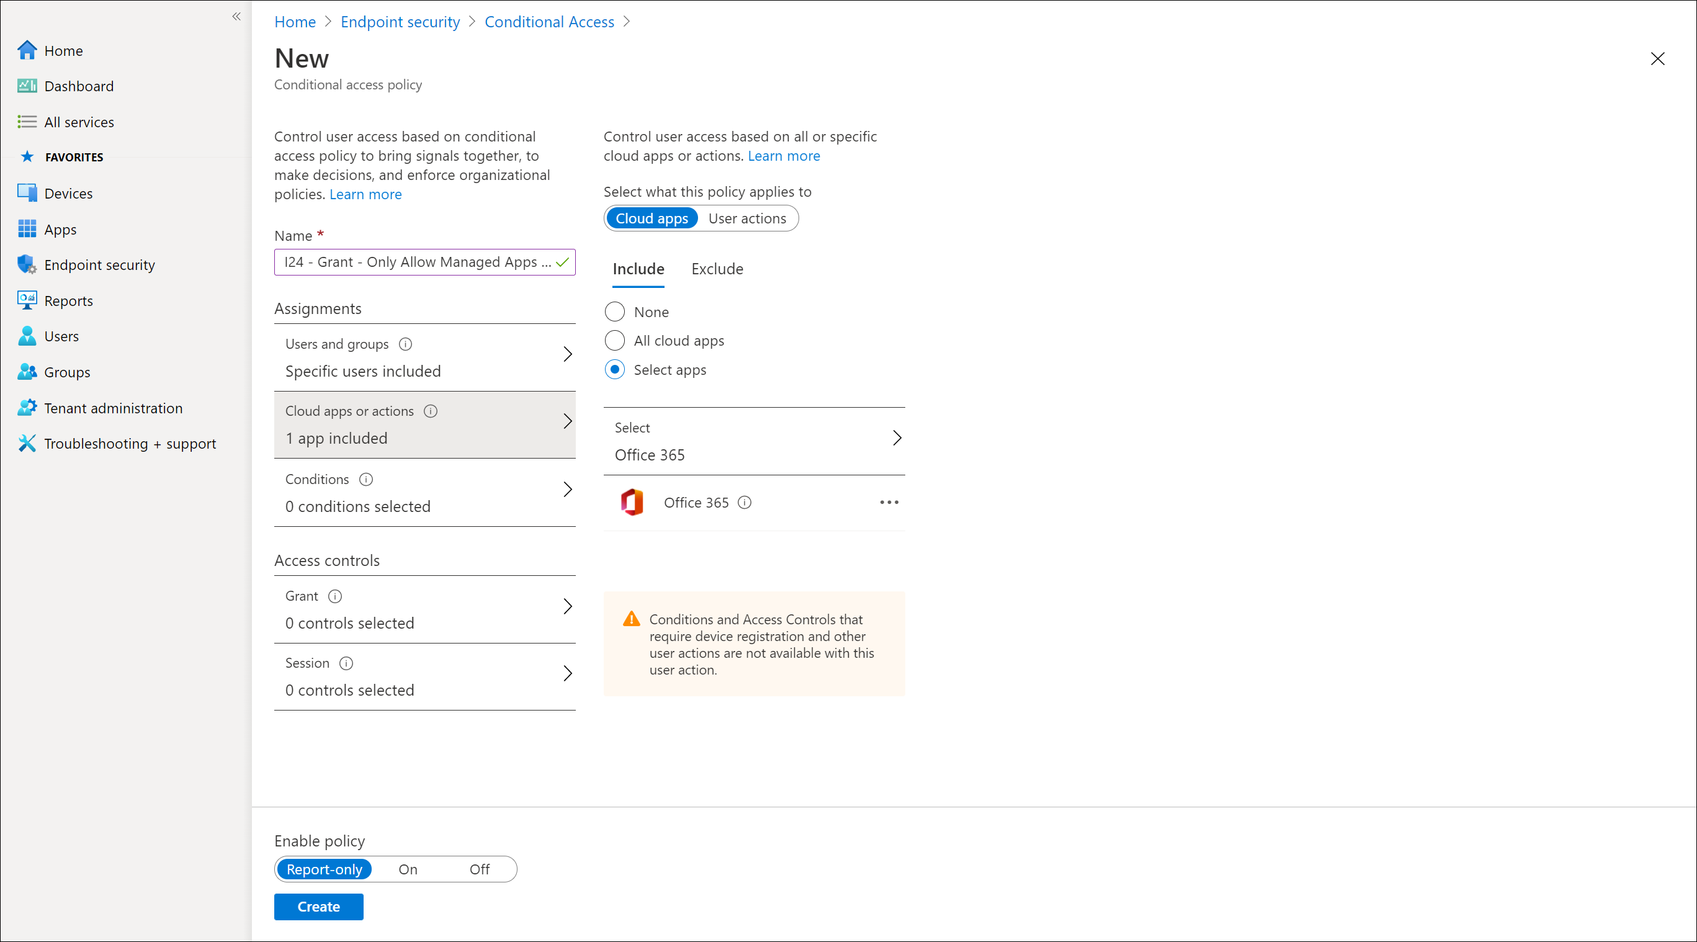Set Enable policy to On
The width and height of the screenshot is (1697, 942).
408,869
